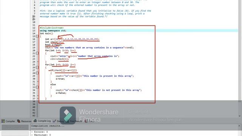Click line number 12 in the gutter
This screenshot has width=242, height=136.
click(34, 28)
